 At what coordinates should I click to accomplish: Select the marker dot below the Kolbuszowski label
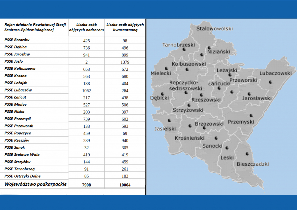point(187,70)
